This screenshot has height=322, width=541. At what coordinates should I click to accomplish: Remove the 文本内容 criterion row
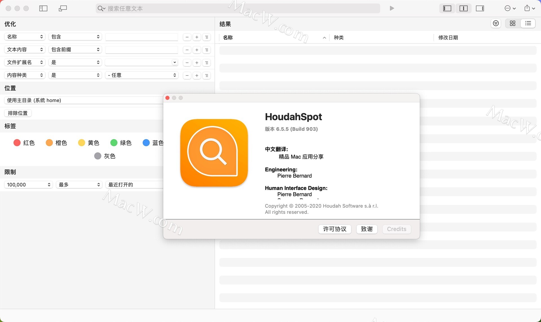click(x=187, y=50)
